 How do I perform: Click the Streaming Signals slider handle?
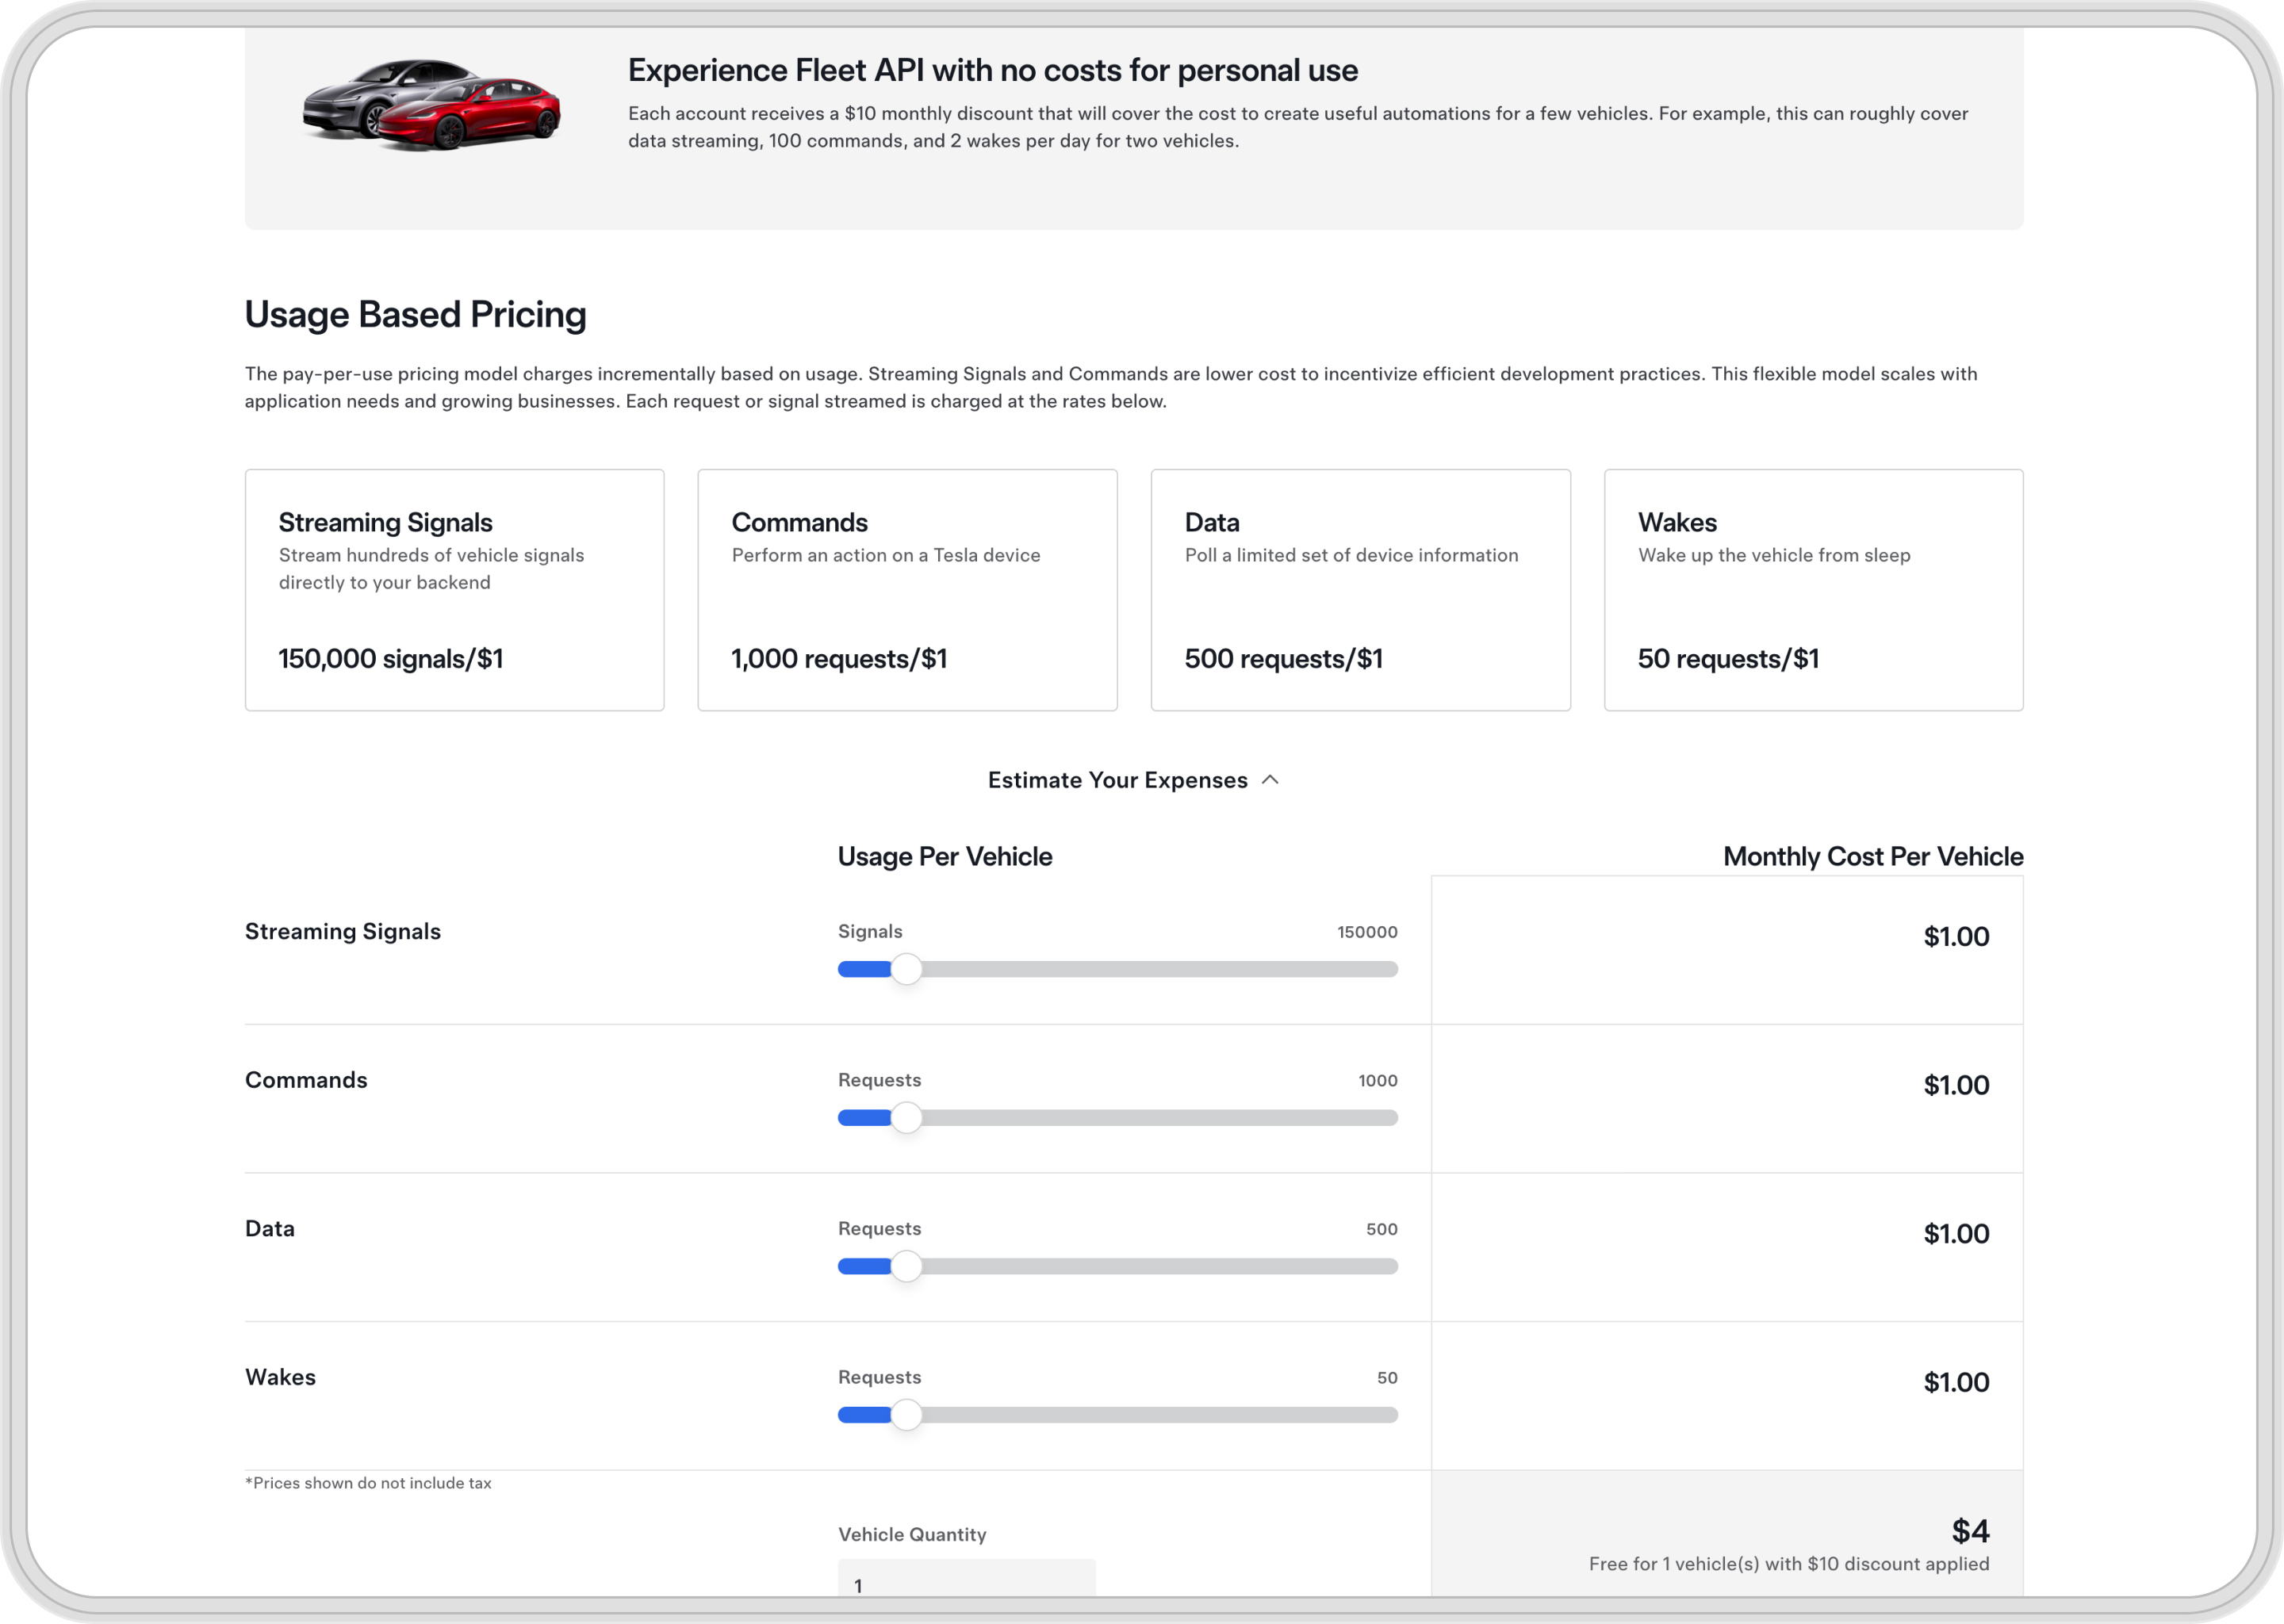click(x=906, y=969)
